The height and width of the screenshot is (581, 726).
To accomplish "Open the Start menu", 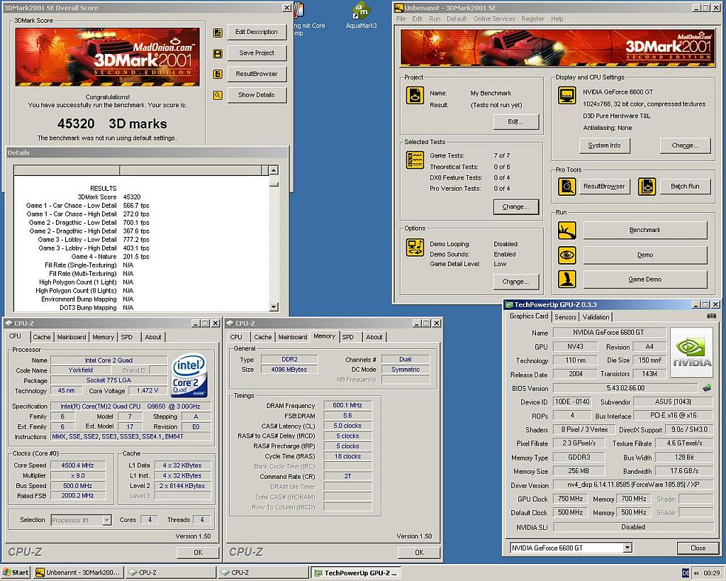I will coord(16,572).
